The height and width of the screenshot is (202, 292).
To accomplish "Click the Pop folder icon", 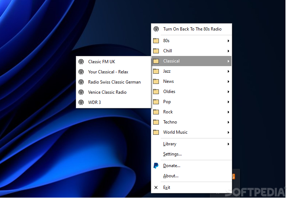I will tap(156, 102).
